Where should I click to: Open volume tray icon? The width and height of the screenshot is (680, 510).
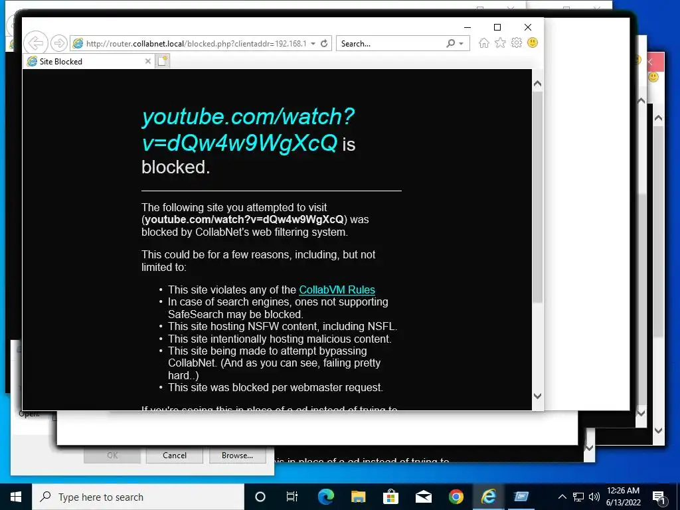pyautogui.click(x=594, y=497)
